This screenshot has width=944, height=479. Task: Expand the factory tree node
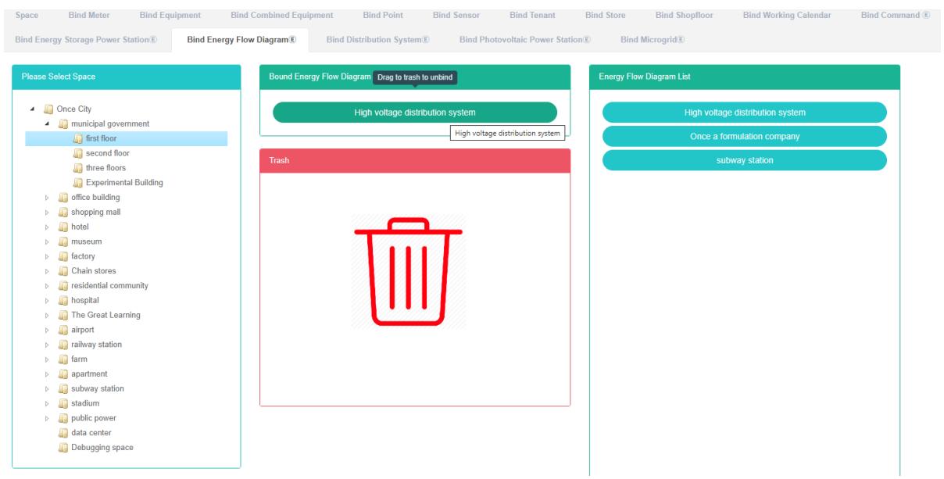coord(48,256)
